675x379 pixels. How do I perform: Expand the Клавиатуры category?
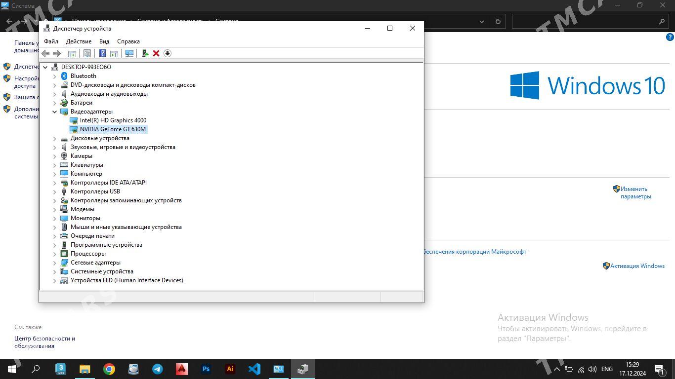(x=55, y=165)
